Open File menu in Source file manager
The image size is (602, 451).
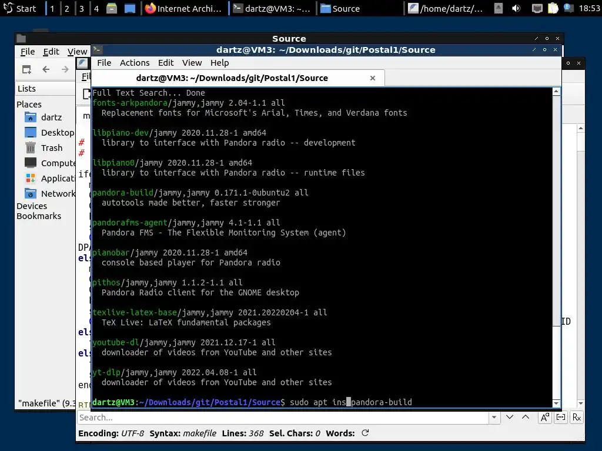click(28, 52)
